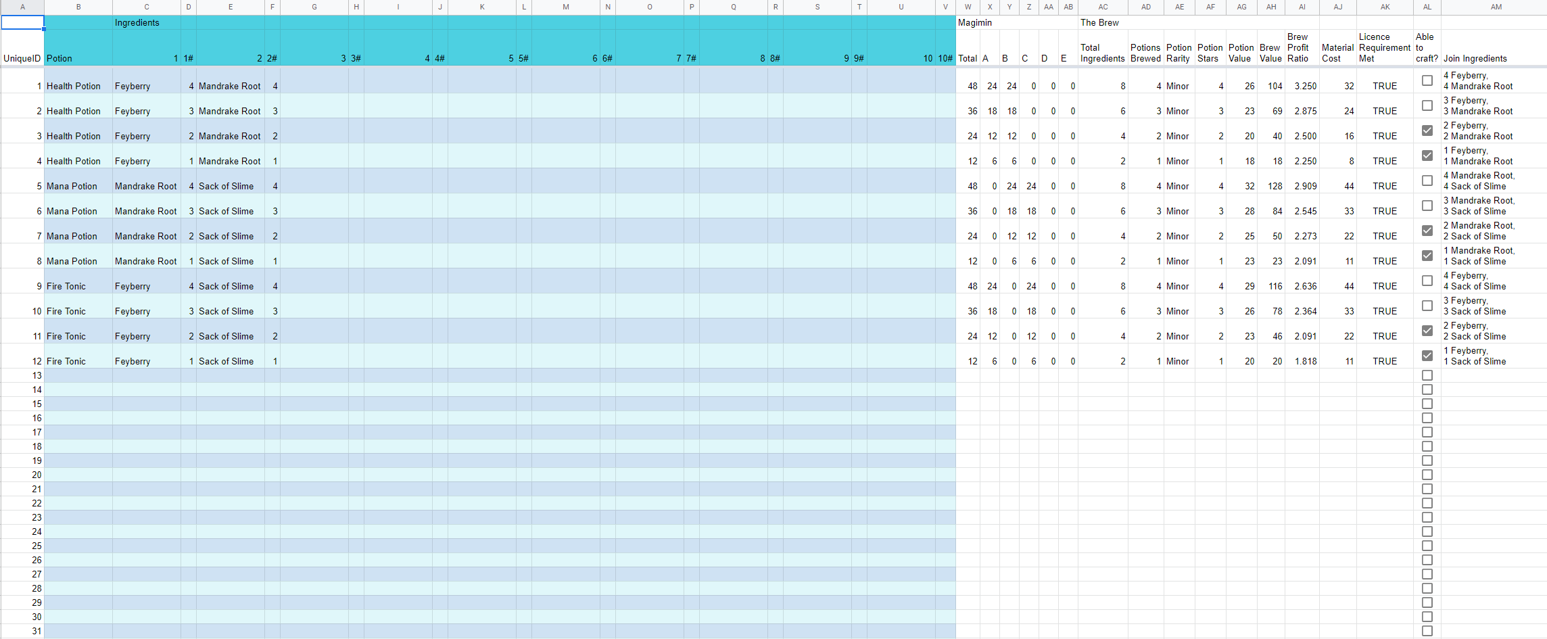1547x639 pixels.
Task: Click the Brew Value cell showing 128
Action: click(1271, 186)
